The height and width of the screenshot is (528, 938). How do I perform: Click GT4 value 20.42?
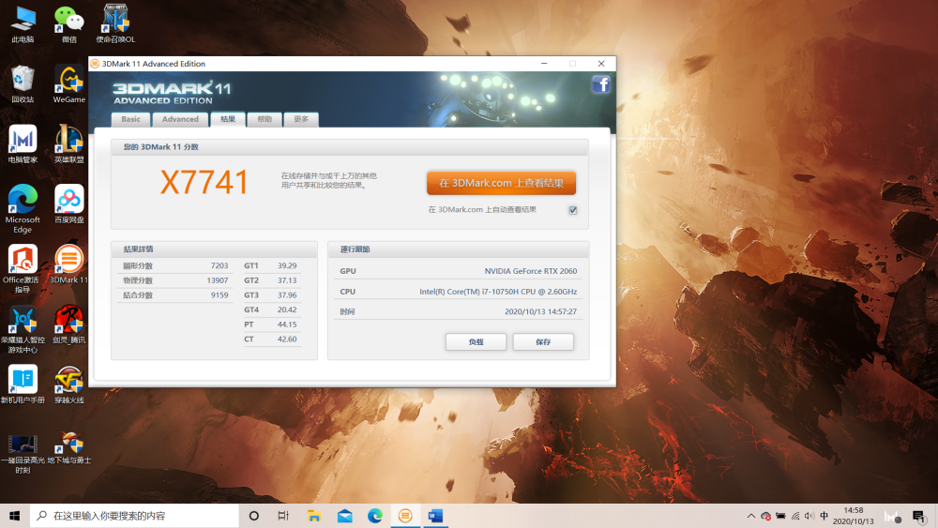(287, 309)
